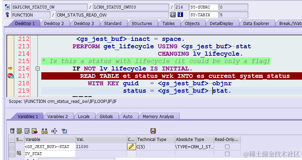Click line number 217 in the editor
Screen dimensions: 302x160
point(24,76)
